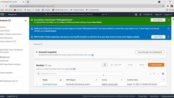Image resolution: width=174 pixels, height=98 pixels.
Task: Follow the bucket details link
Action: (x=51, y=31)
